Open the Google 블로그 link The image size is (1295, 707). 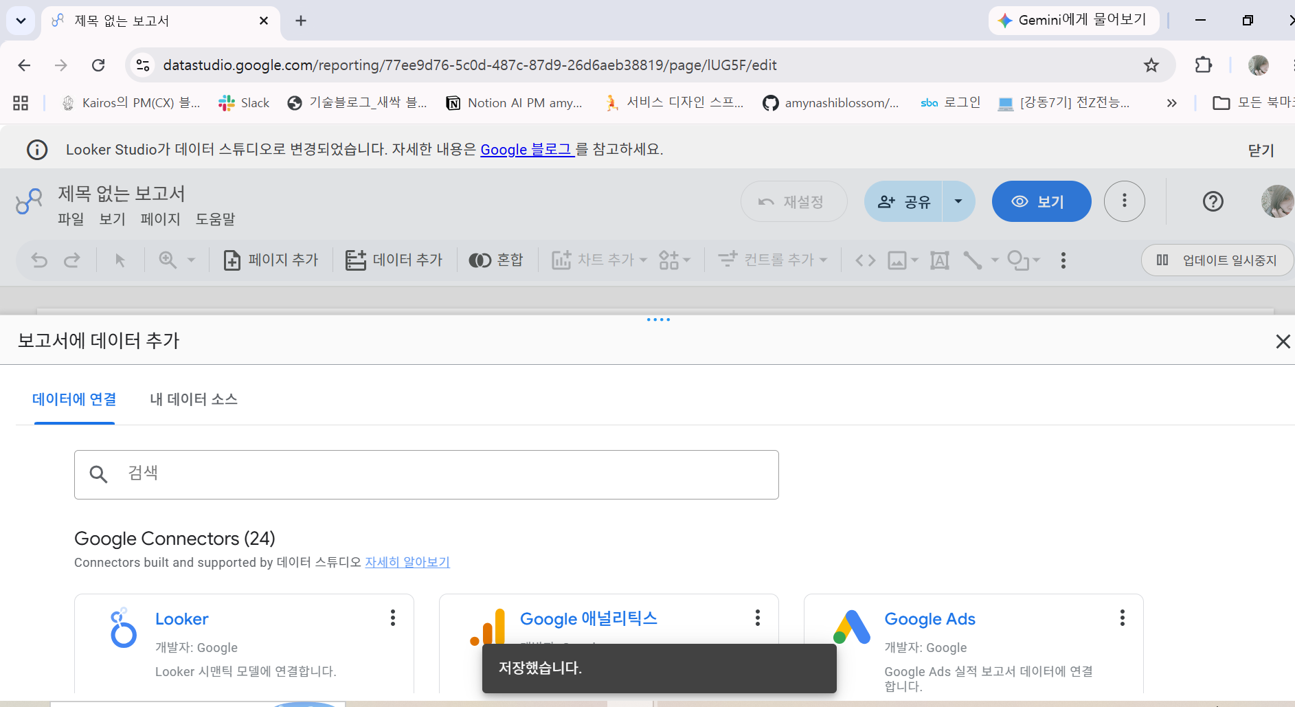pos(527,149)
